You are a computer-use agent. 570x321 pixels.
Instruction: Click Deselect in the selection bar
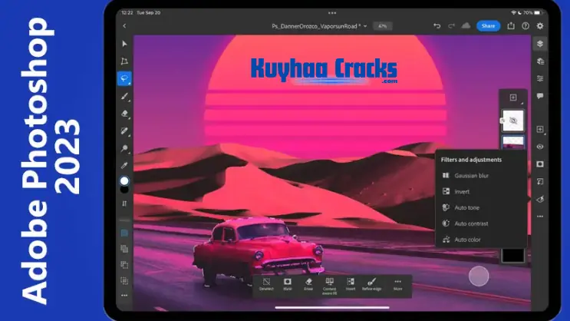pos(265,285)
